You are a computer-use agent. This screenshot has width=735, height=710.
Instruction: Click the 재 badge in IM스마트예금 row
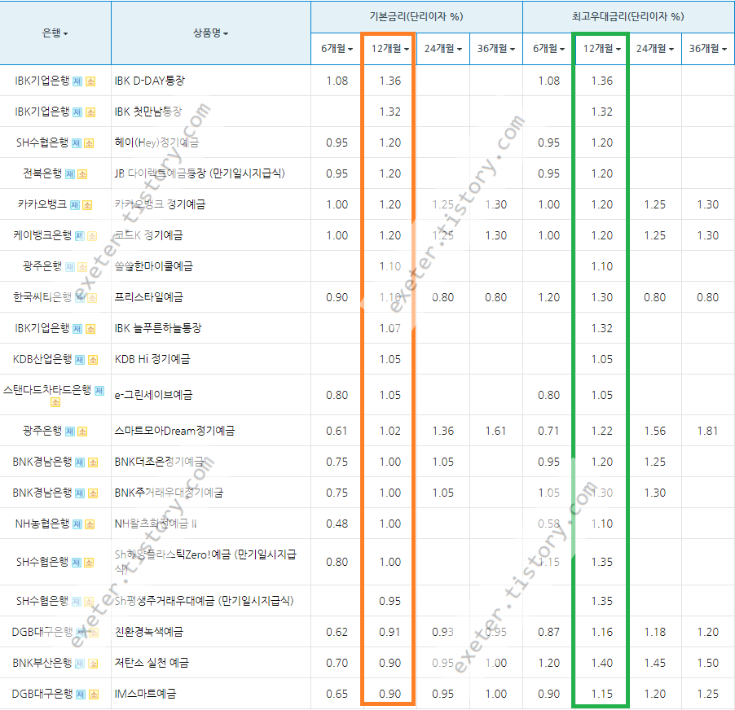click(x=81, y=695)
